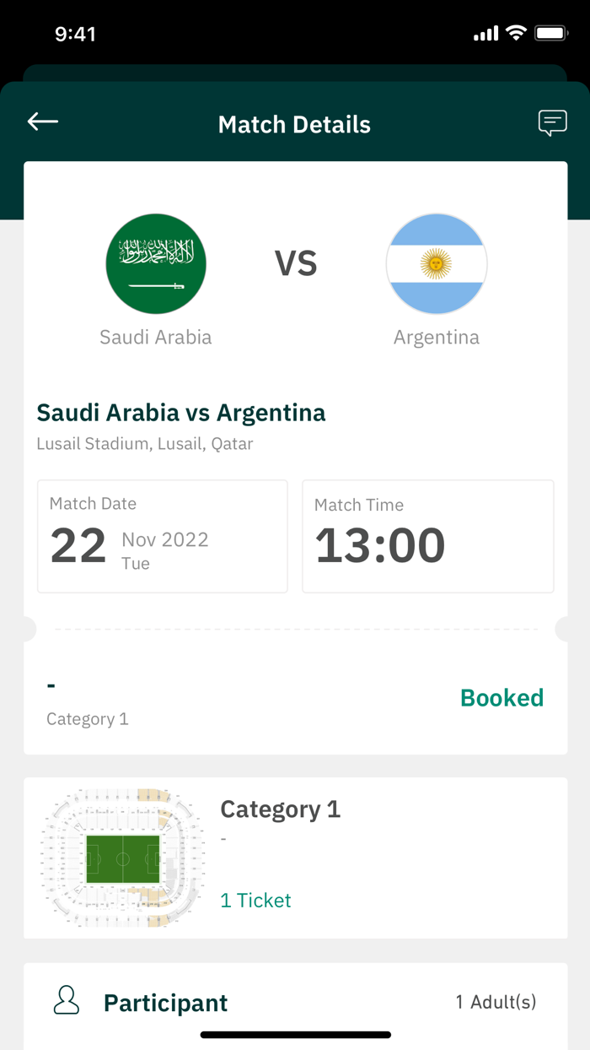Tap the Lusail Stadium location text
The image size is (590, 1050).
point(145,443)
